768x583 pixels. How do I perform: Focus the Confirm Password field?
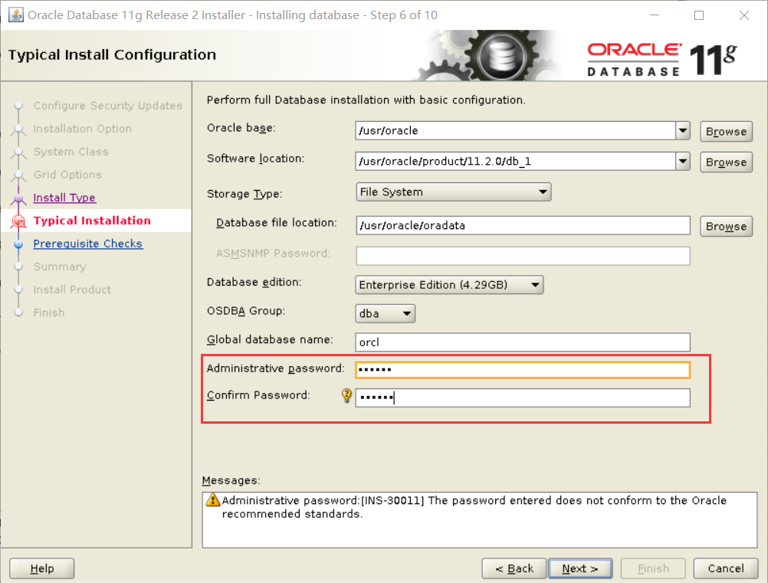(x=523, y=398)
